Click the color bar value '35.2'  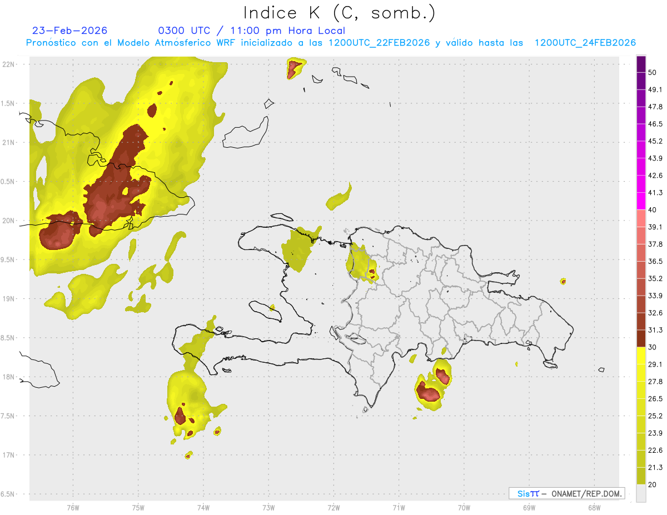(x=655, y=279)
